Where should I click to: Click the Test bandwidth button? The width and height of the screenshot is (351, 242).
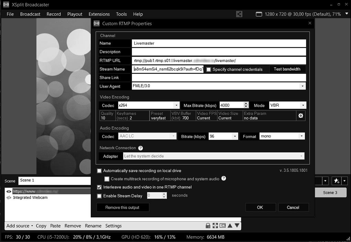(287, 69)
